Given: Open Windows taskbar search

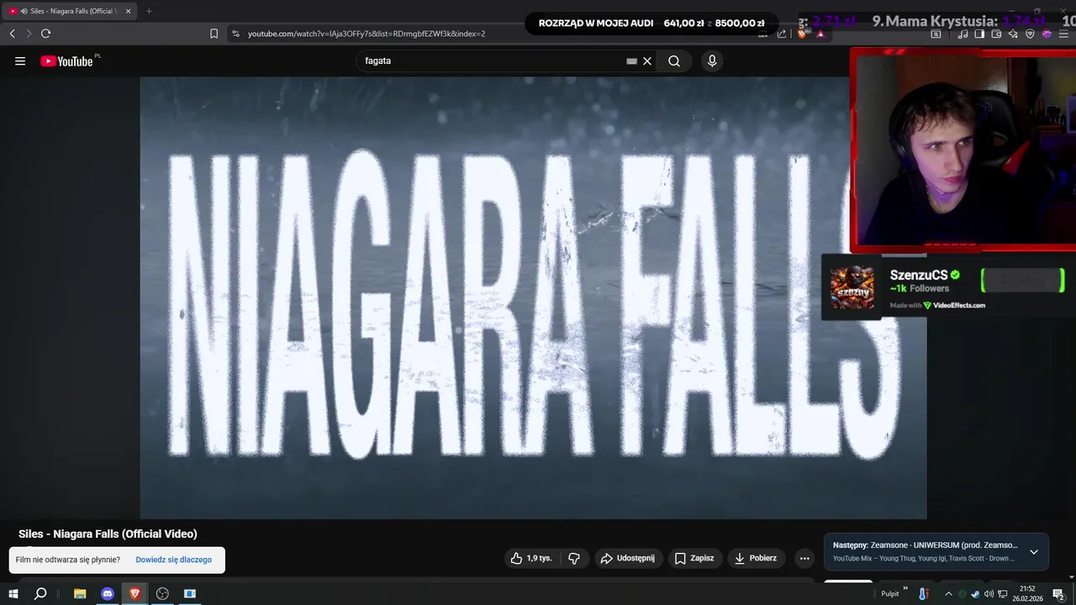Looking at the screenshot, I should coord(40,593).
